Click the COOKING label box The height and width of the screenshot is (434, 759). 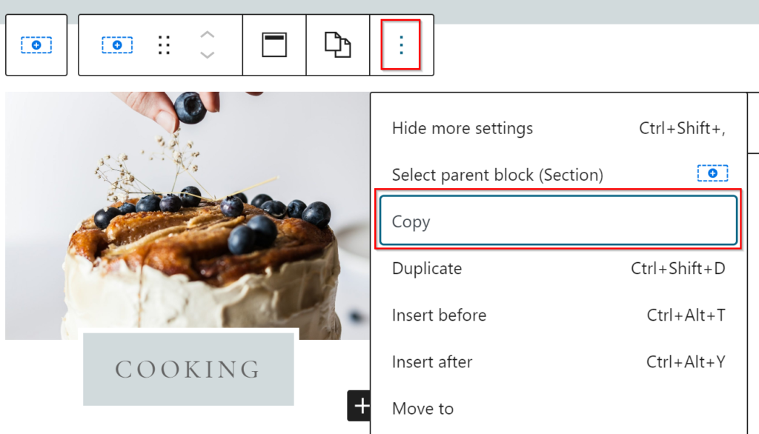[x=188, y=369]
